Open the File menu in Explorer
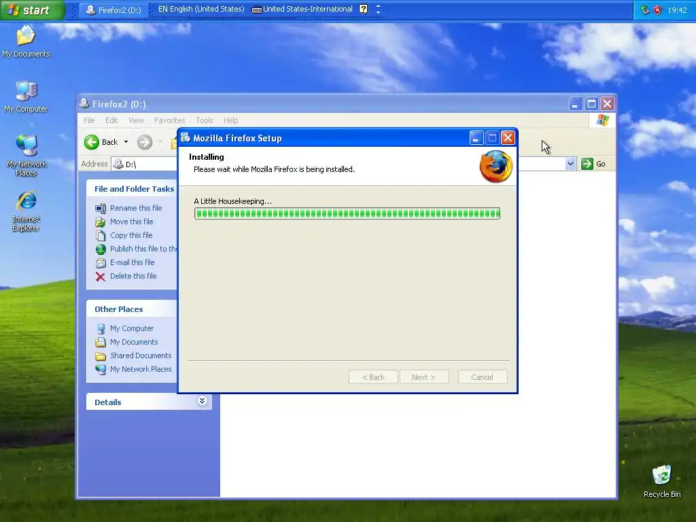The height and width of the screenshot is (522, 696). [89, 120]
